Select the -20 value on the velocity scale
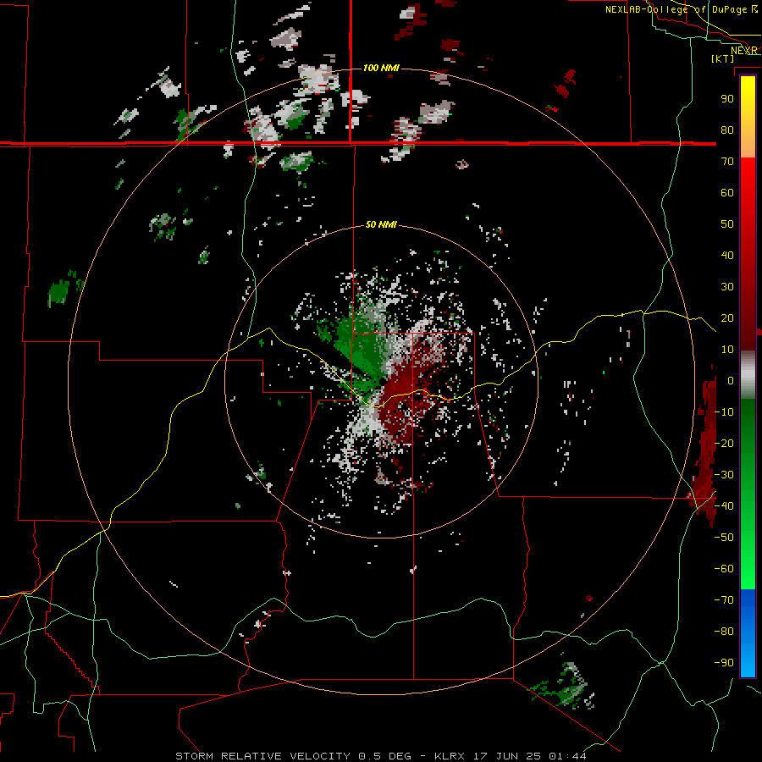Screen dimensions: 762x762 [x=724, y=444]
